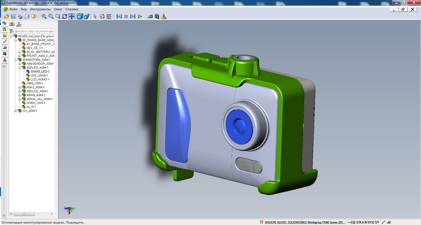Open the Файл menu
The width and height of the screenshot is (421, 225).
click(13, 9)
